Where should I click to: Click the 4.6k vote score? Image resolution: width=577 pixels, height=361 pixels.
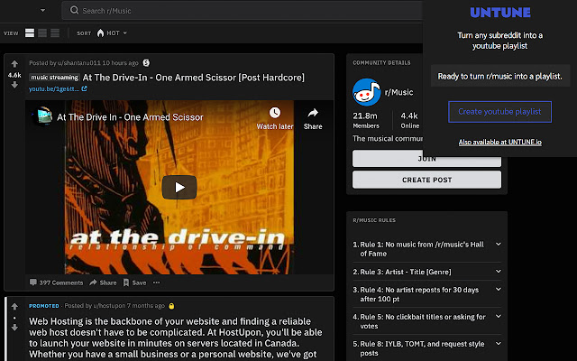pos(14,75)
